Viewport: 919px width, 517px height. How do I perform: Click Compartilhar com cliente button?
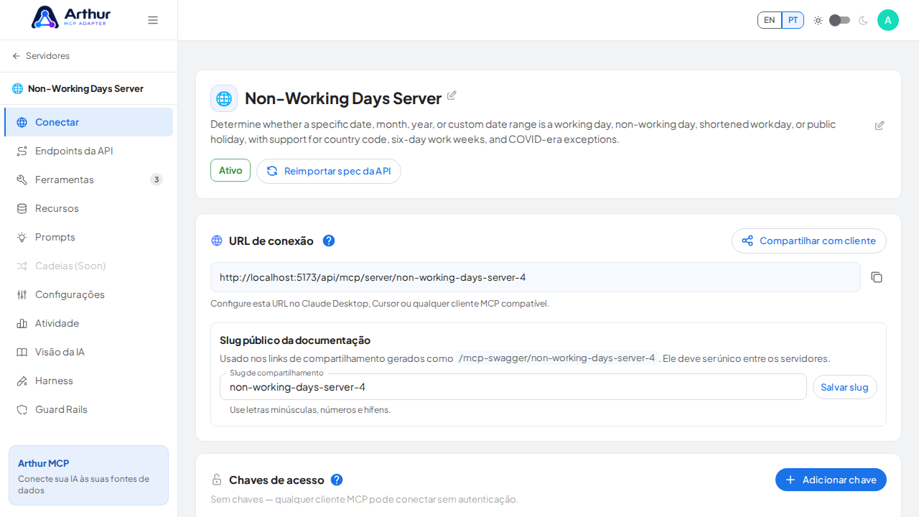[x=809, y=241]
